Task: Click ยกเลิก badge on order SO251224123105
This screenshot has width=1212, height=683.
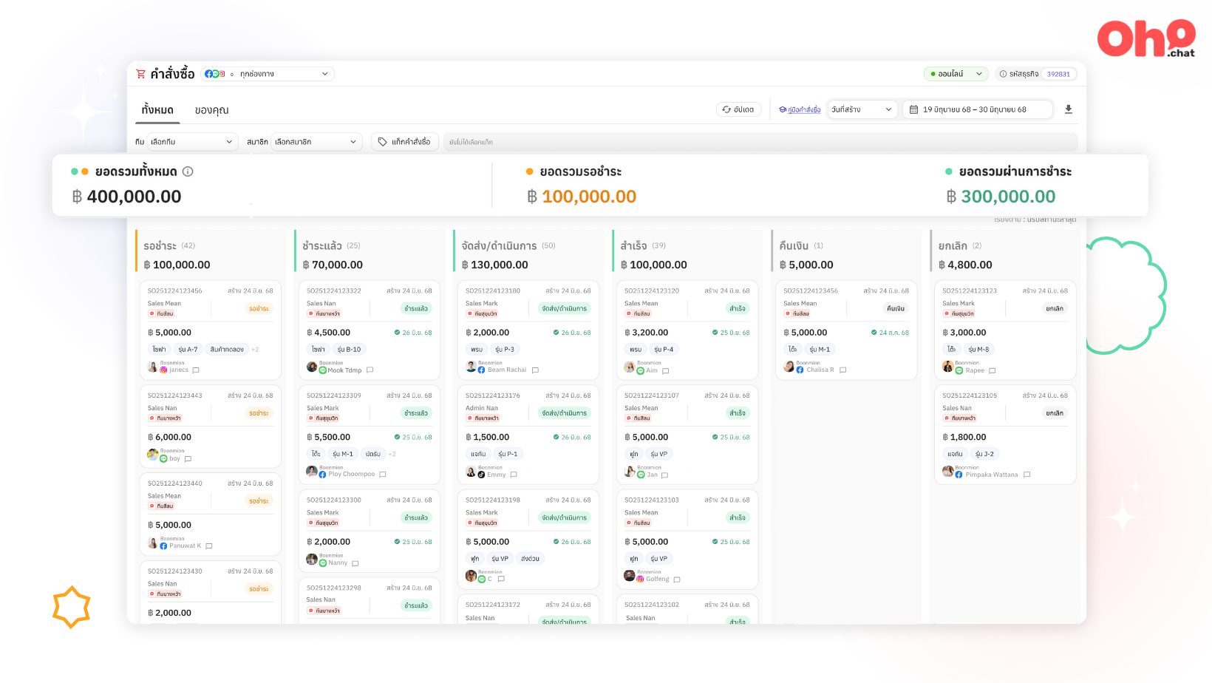Action: coord(1055,413)
